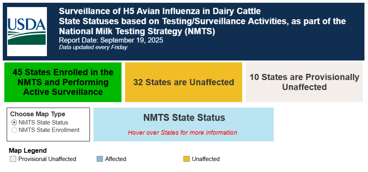Click the 45 States Enrolled green tile
Screen dimensions: 368x172
click(63, 82)
